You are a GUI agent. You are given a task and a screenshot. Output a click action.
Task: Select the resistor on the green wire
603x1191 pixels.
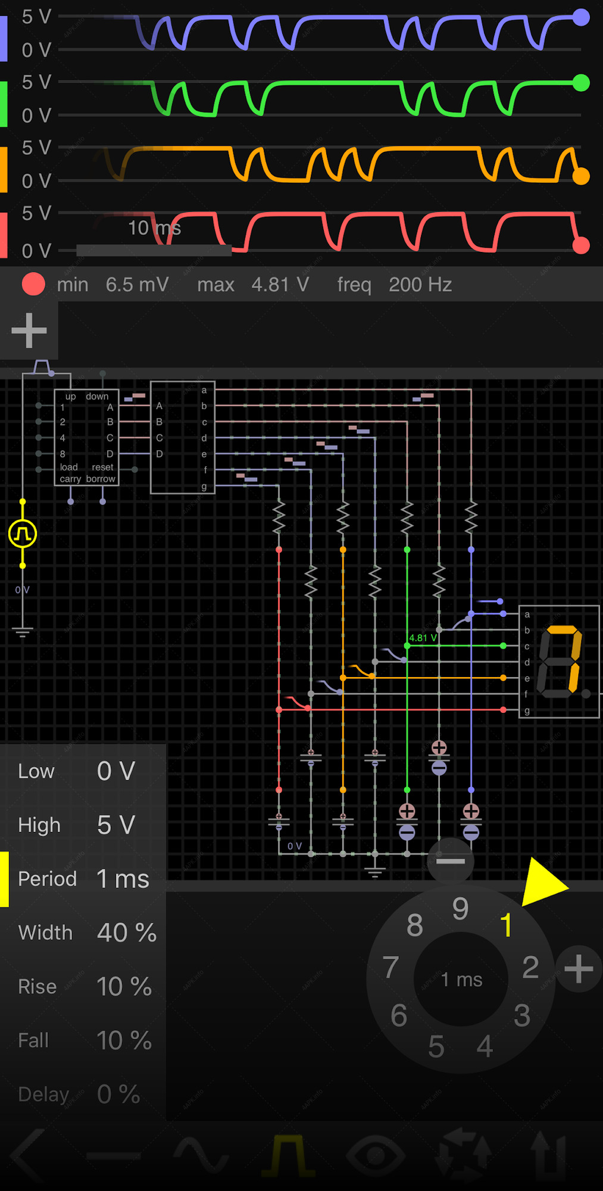[407, 517]
